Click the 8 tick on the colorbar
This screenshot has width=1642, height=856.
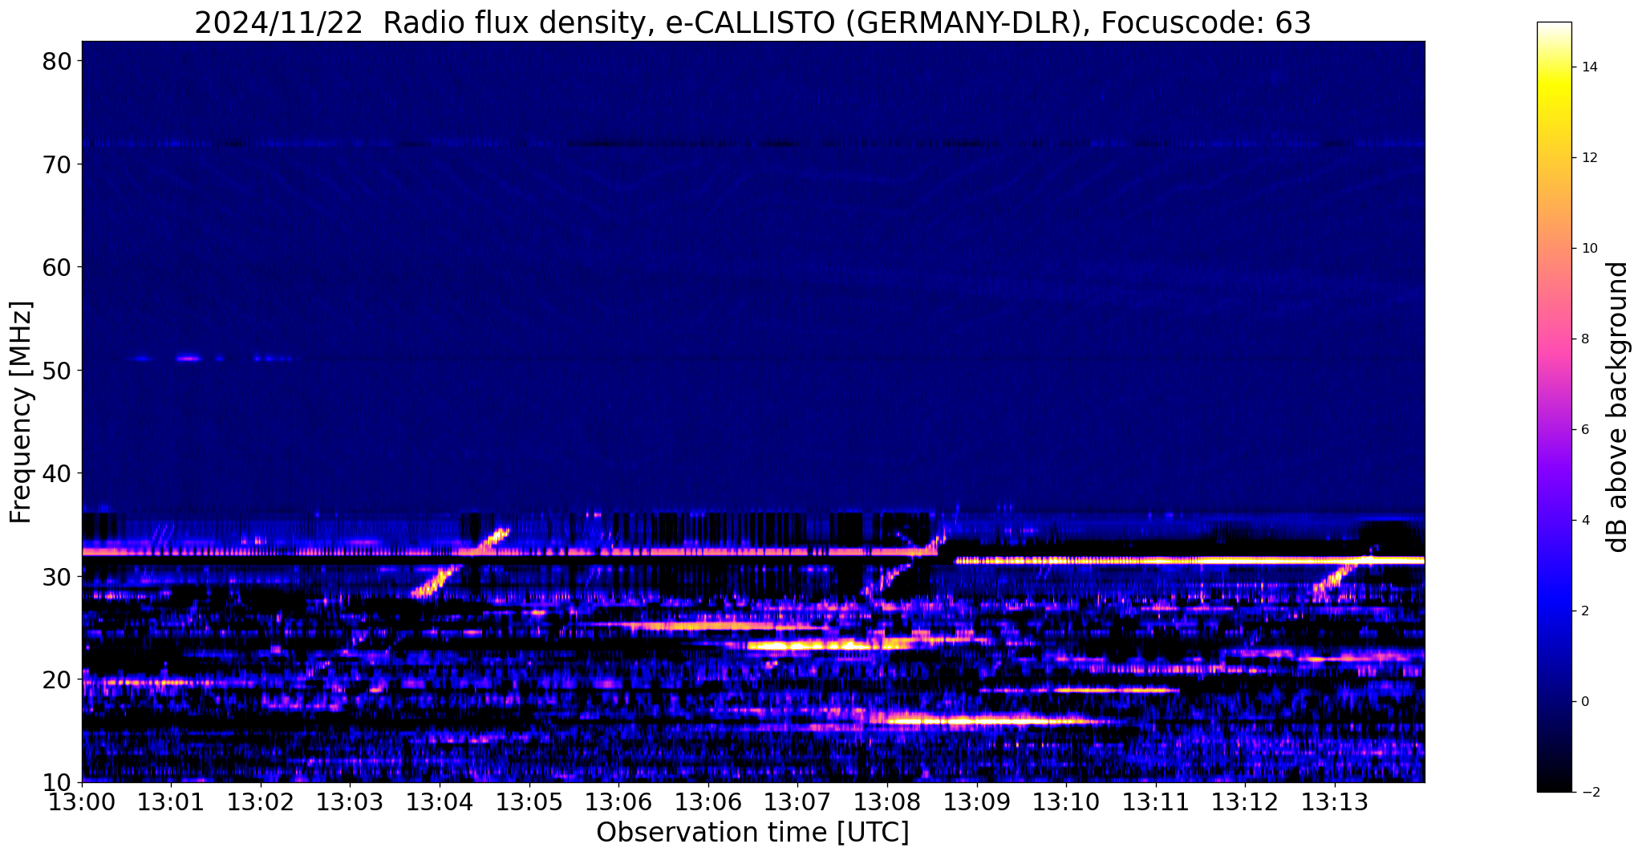click(1584, 339)
